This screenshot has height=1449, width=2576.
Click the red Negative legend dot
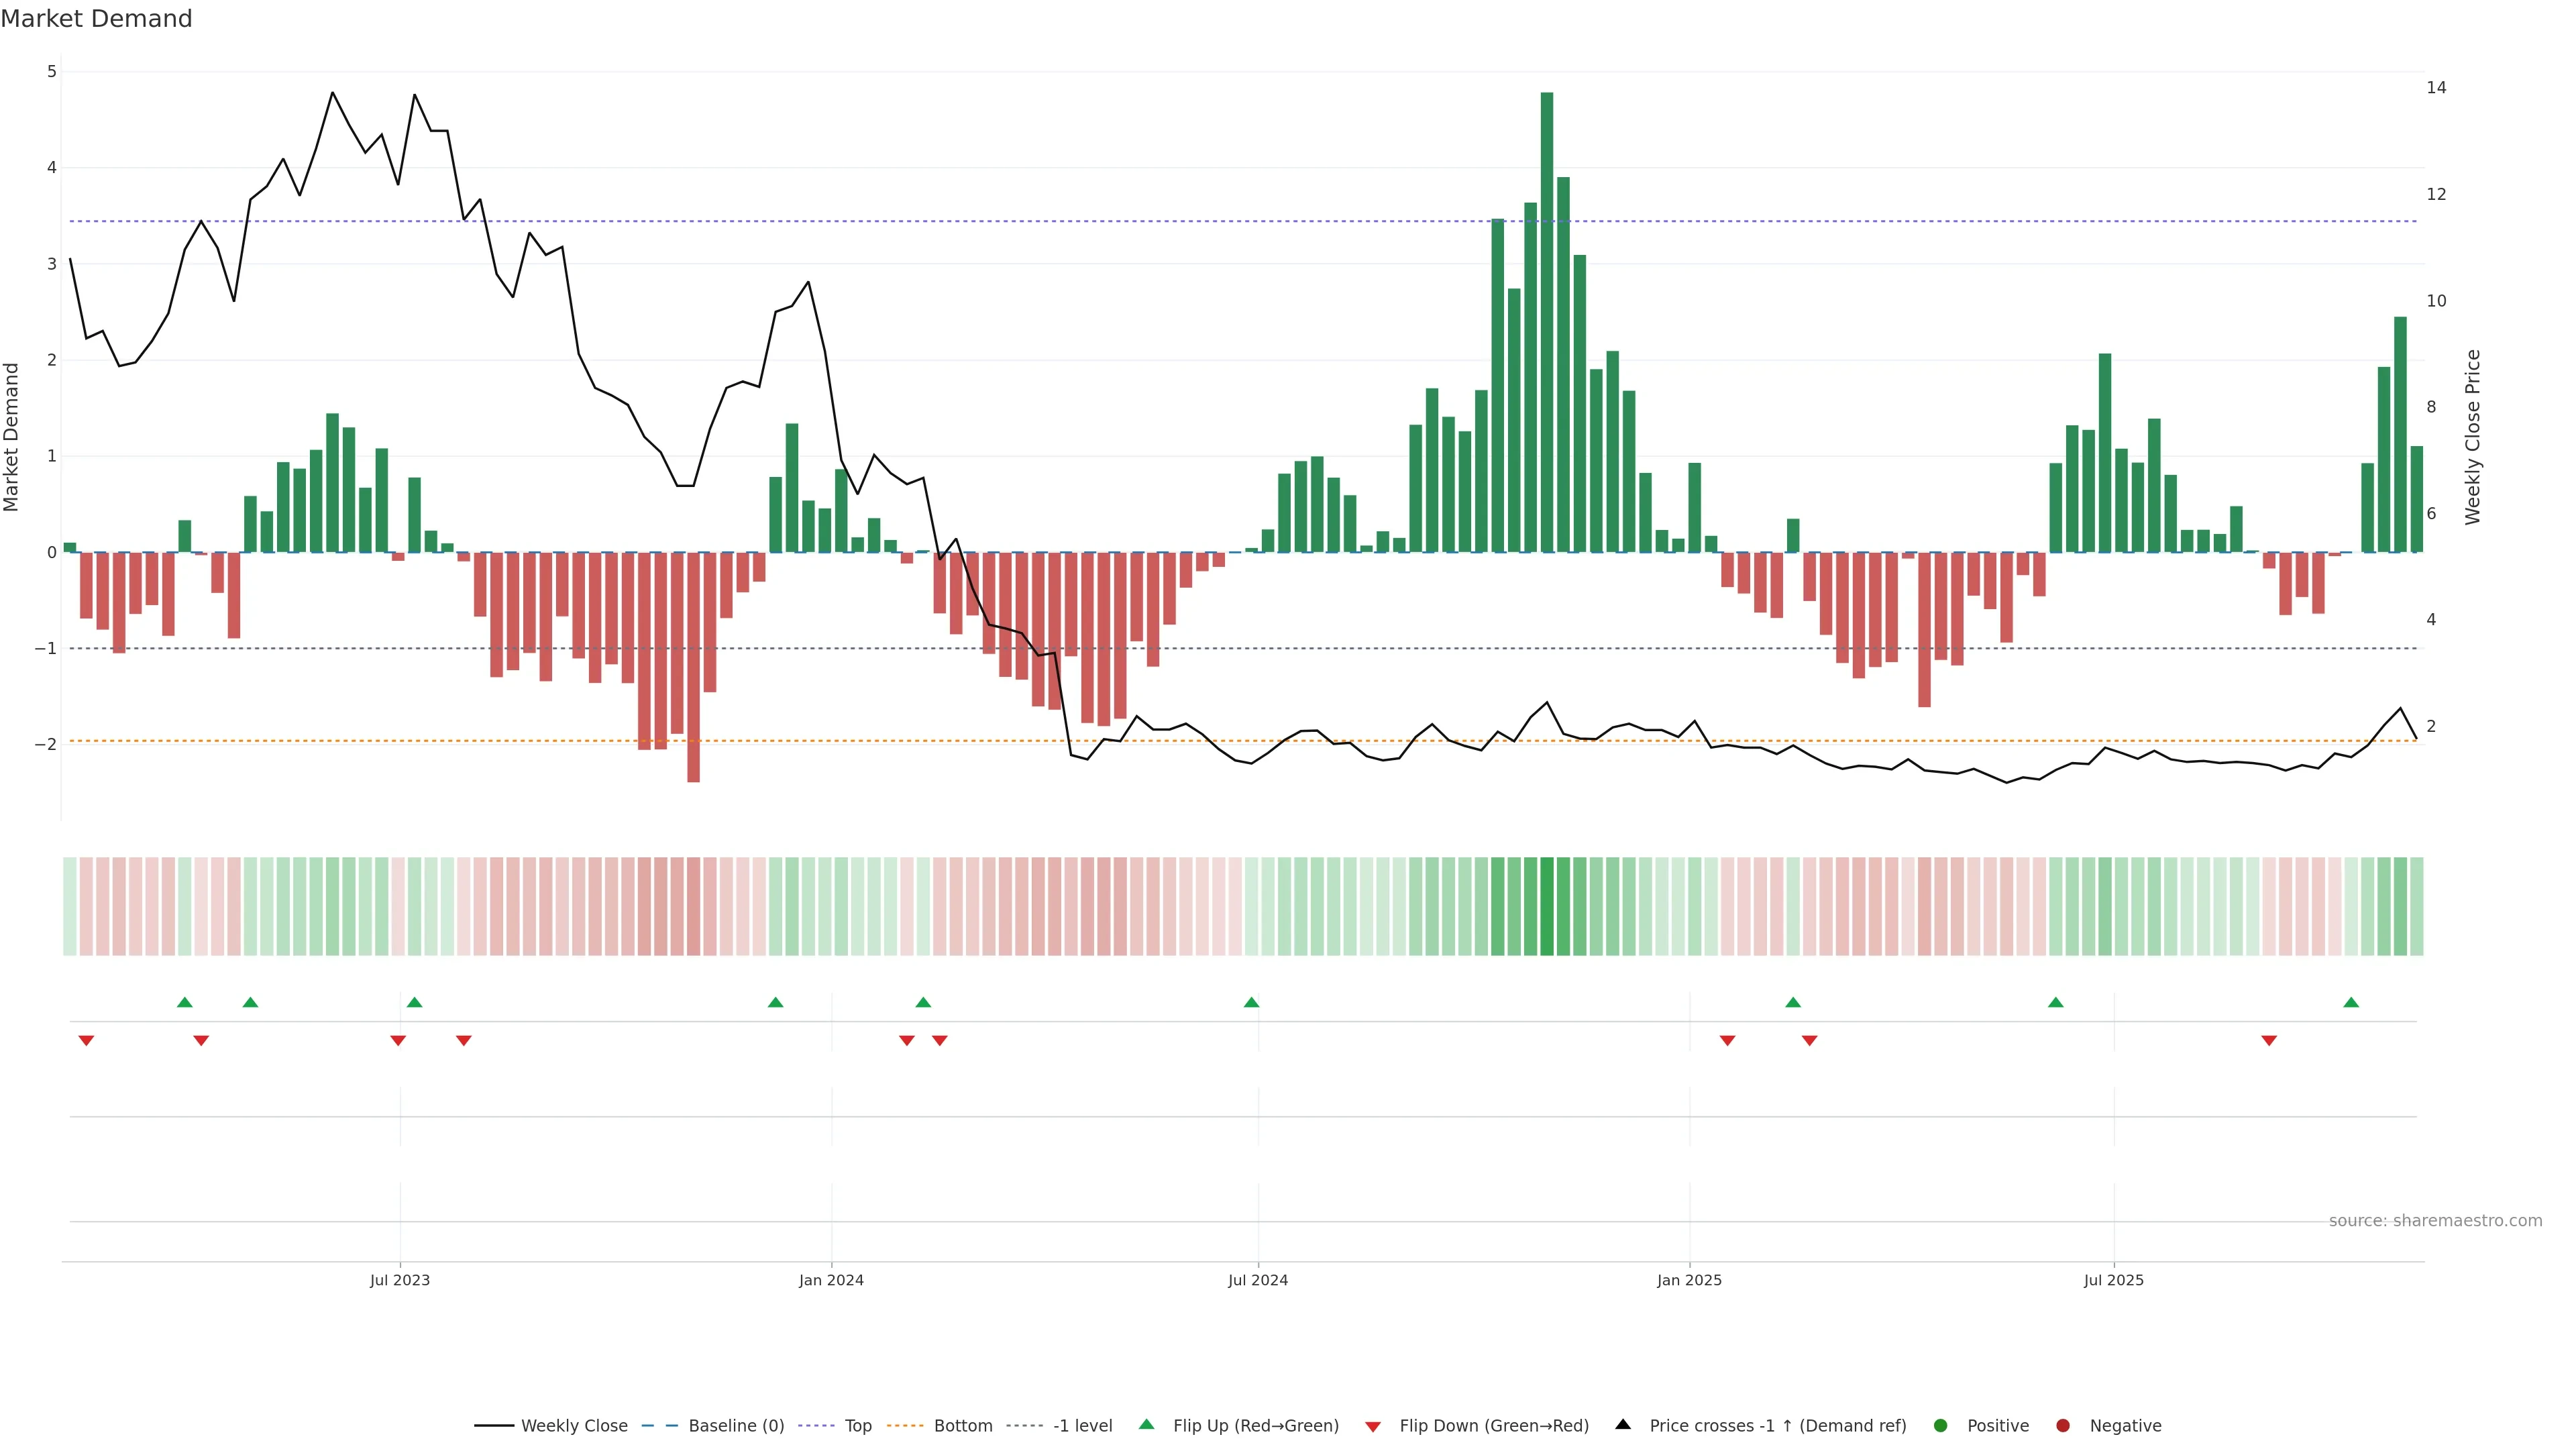coord(2063,1426)
